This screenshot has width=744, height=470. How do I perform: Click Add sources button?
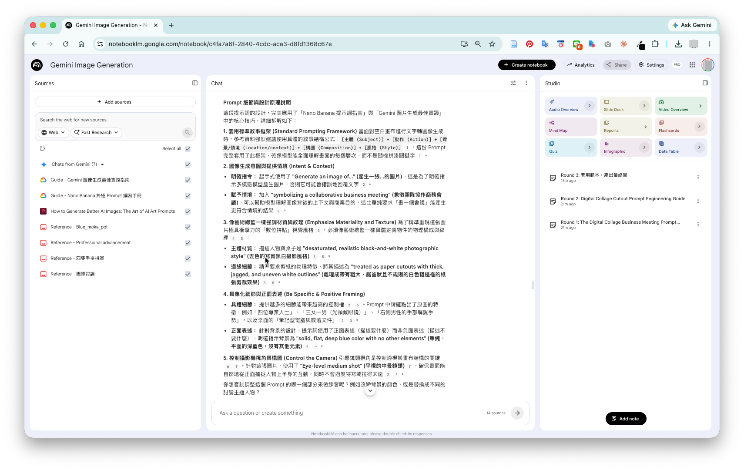tap(115, 102)
